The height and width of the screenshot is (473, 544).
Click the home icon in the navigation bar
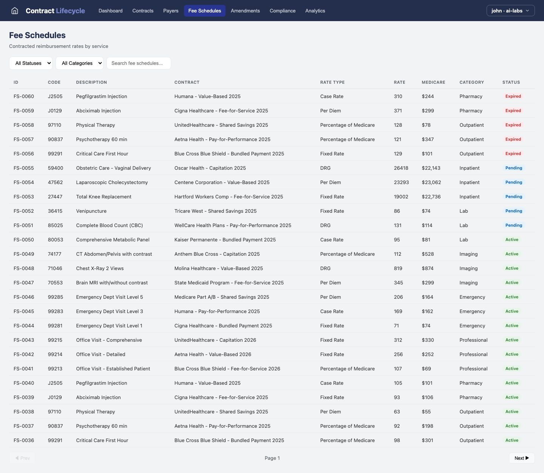[14, 11]
